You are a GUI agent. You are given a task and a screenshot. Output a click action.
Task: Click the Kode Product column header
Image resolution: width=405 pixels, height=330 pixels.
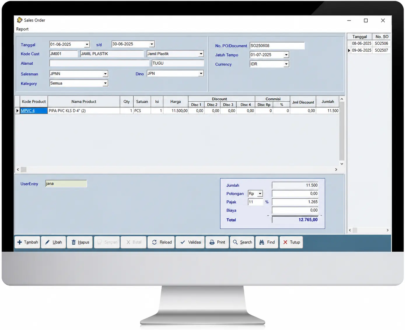[34, 102]
